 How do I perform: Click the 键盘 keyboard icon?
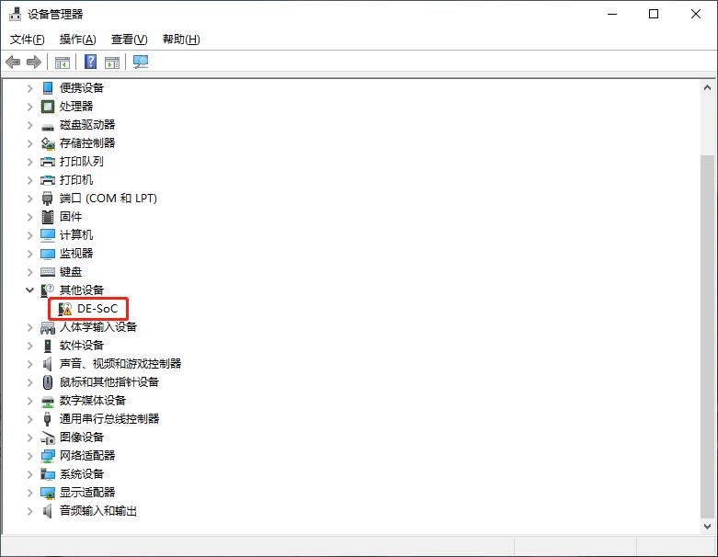tap(48, 272)
